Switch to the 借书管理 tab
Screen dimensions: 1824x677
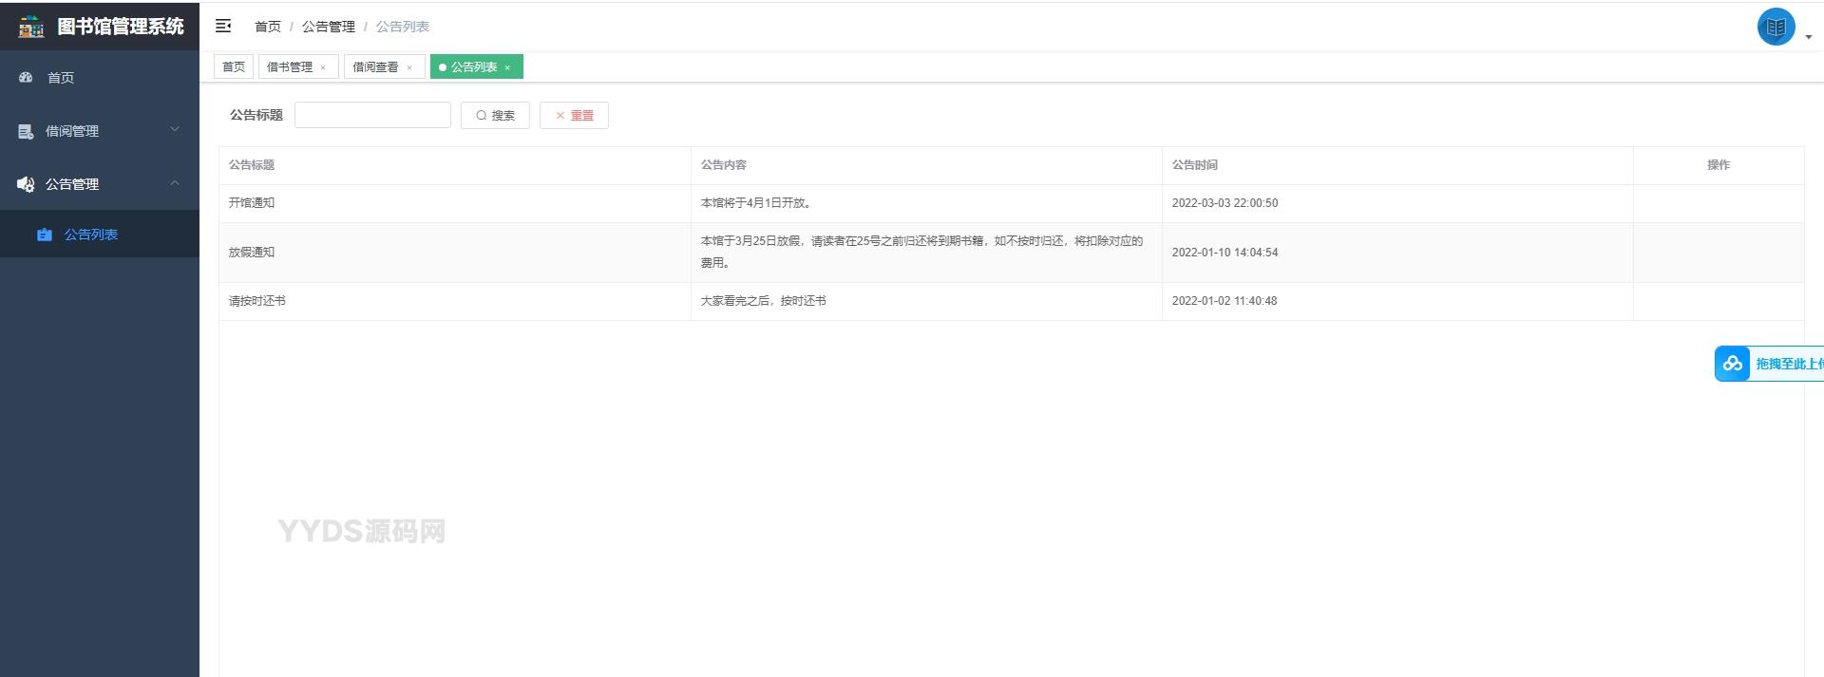[290, 67]
